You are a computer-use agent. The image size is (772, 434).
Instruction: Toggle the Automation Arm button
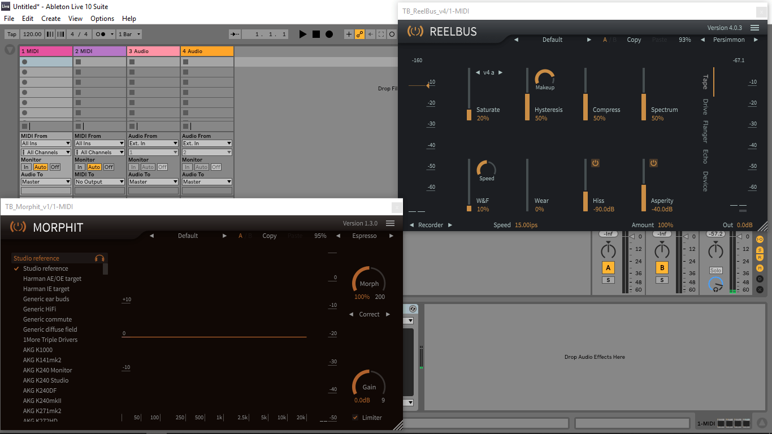(359, 34)
